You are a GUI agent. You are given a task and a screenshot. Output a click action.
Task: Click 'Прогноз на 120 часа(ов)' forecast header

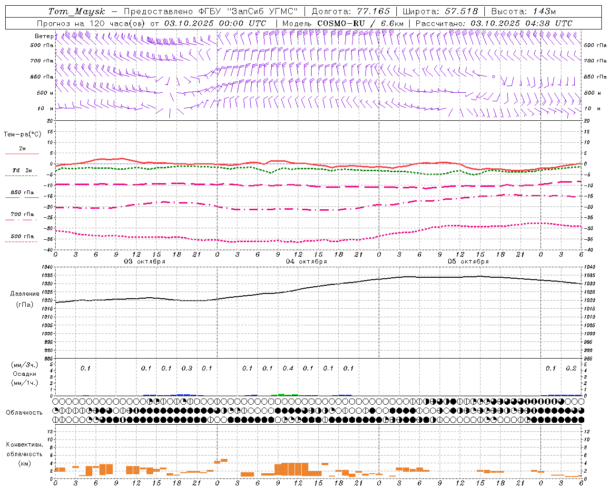tap(91, 23)
